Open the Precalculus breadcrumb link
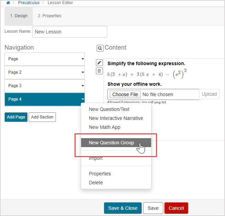Screen dimensions: 225x216 pos(28,3)
